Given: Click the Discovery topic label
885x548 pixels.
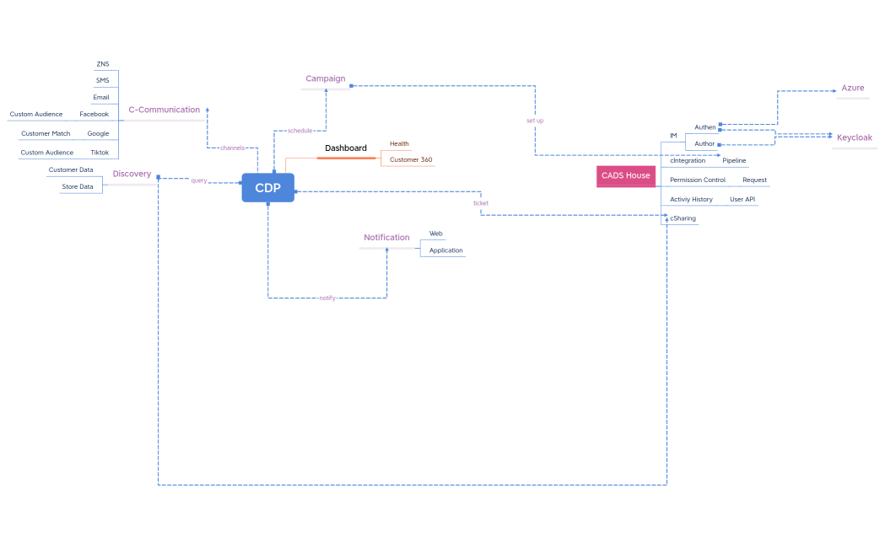Looking at the screenshot, I should point(132,175).
